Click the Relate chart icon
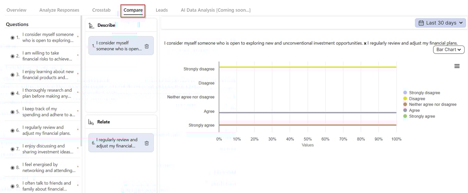 click(91, 122)
